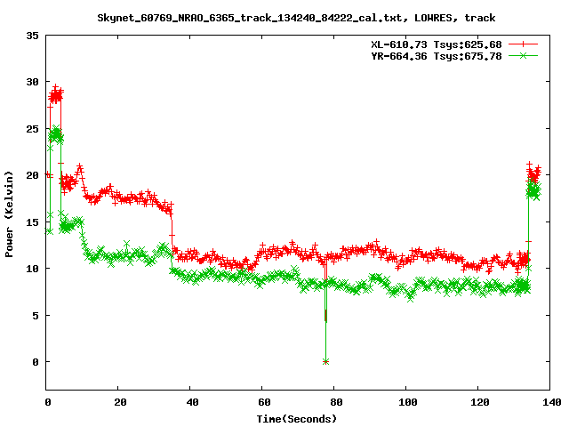569x427 pixels.
Task: Click the plot title Skynet_60769_NRAO_6365_track text
Action: pyautogui.click(x=296, y=18)
